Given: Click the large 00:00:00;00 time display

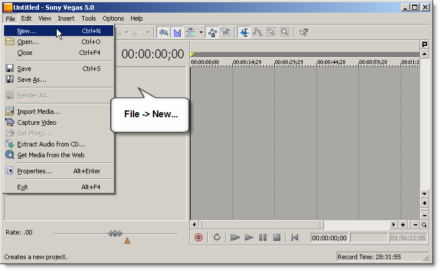Looking at the screenshot, I should (x=153, y=54).
